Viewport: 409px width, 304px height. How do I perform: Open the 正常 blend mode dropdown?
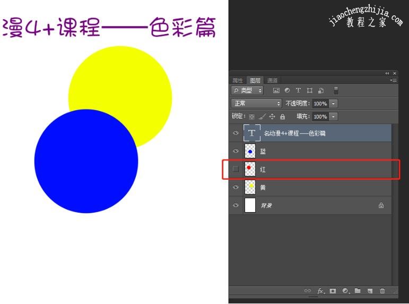pos(257,104)
